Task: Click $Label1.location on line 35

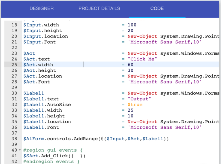Action: pyautogui.click(x=47, y=122)
